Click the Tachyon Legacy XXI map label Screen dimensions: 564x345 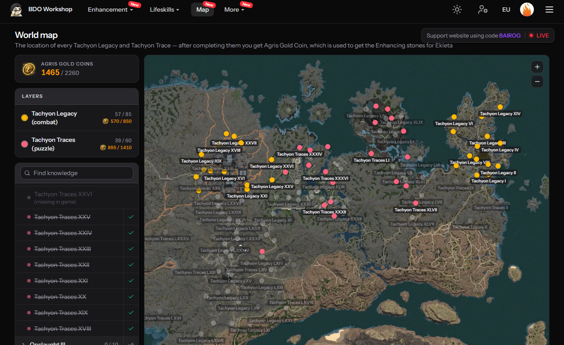247,196
